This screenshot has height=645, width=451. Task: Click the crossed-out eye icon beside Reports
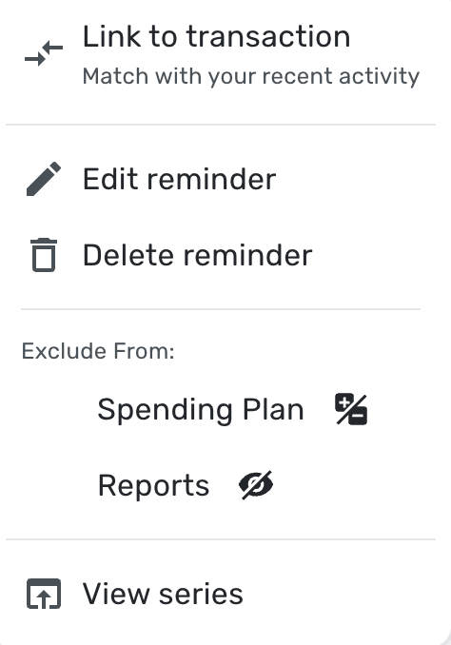(x=256, y=485)
